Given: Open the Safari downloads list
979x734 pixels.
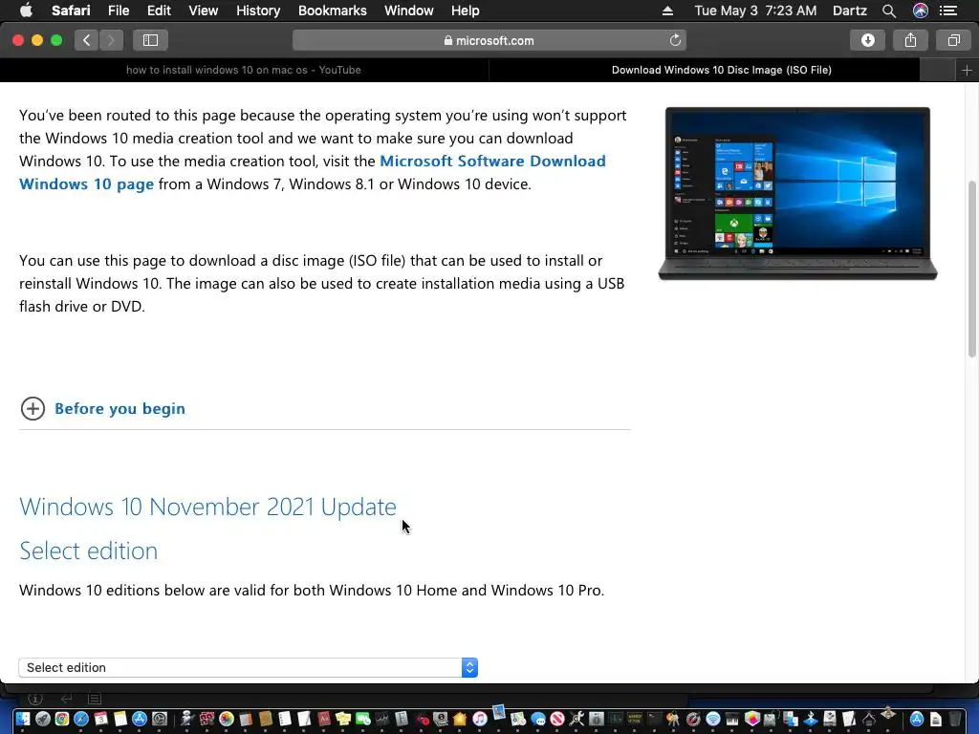Looking at the screenshot, I should point(867,40).
